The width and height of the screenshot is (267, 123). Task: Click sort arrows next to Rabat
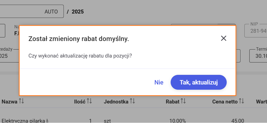click(x=183, y=102)
